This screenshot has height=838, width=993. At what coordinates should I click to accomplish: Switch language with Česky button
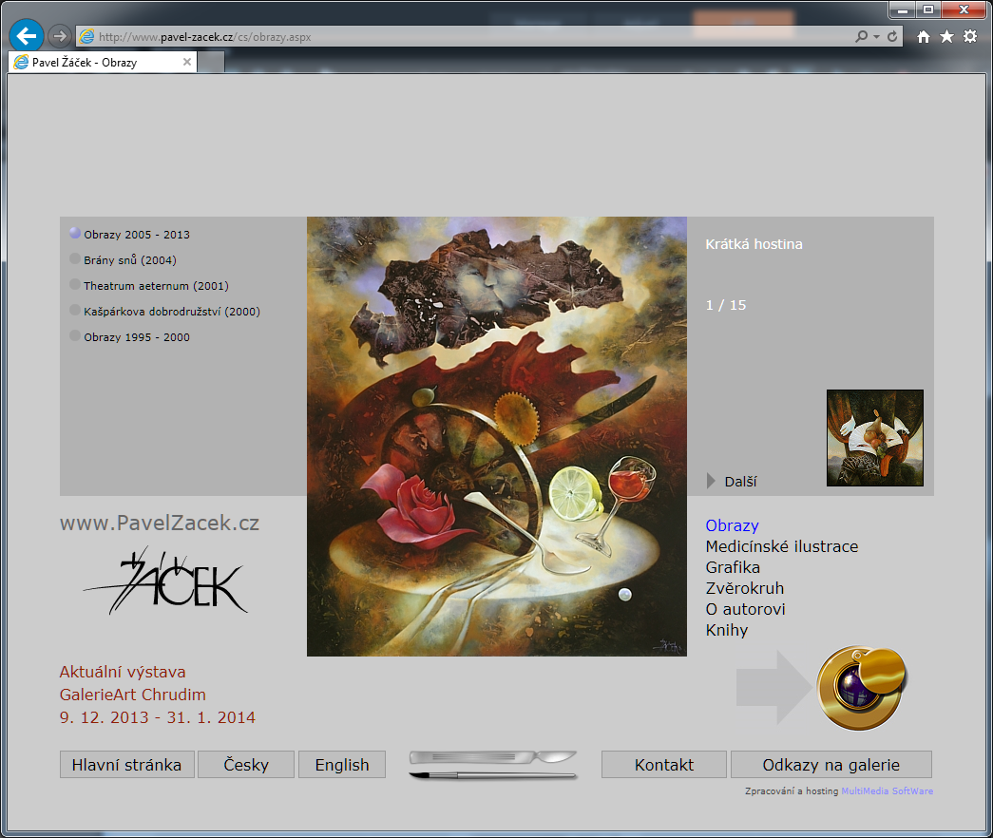(246, 765)
